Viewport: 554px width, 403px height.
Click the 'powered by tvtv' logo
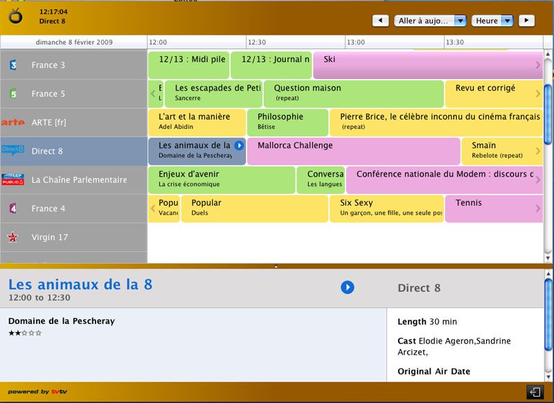click(x=37, y=391)
